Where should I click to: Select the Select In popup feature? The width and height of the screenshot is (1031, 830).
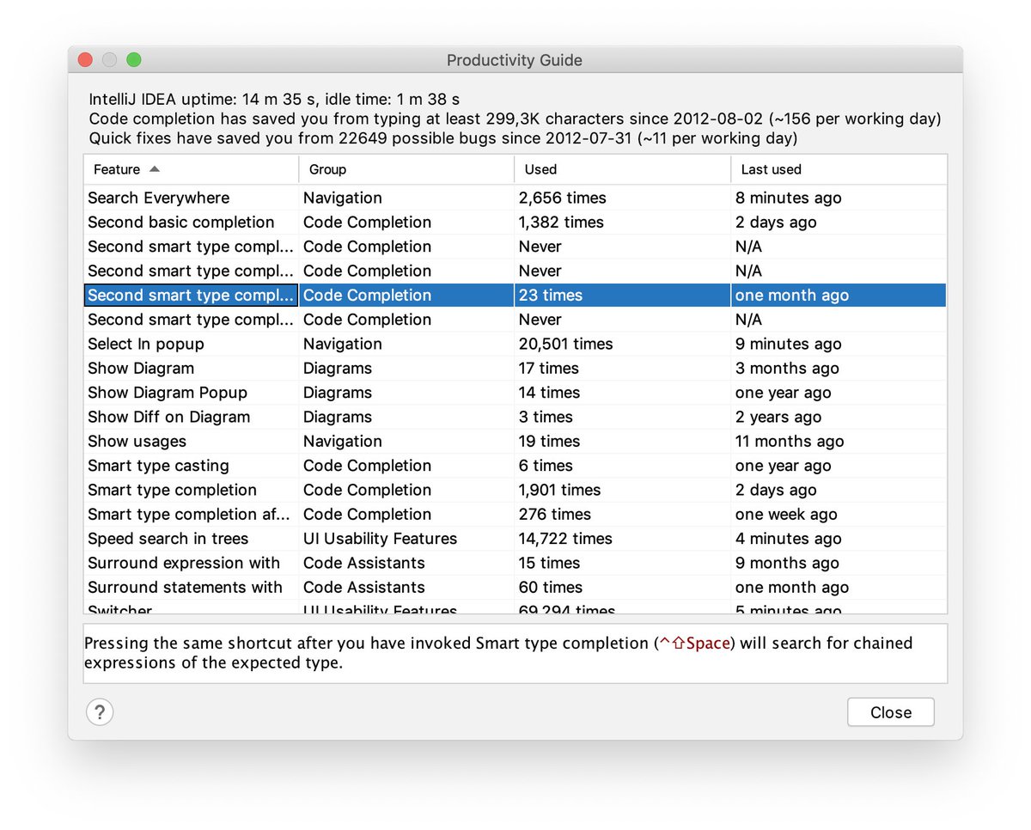(191, 344)
